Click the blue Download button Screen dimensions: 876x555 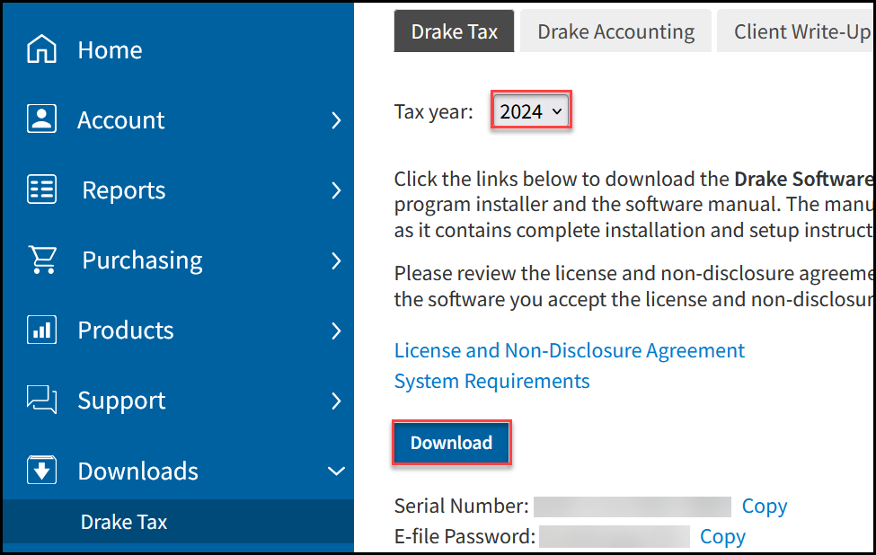451,443
